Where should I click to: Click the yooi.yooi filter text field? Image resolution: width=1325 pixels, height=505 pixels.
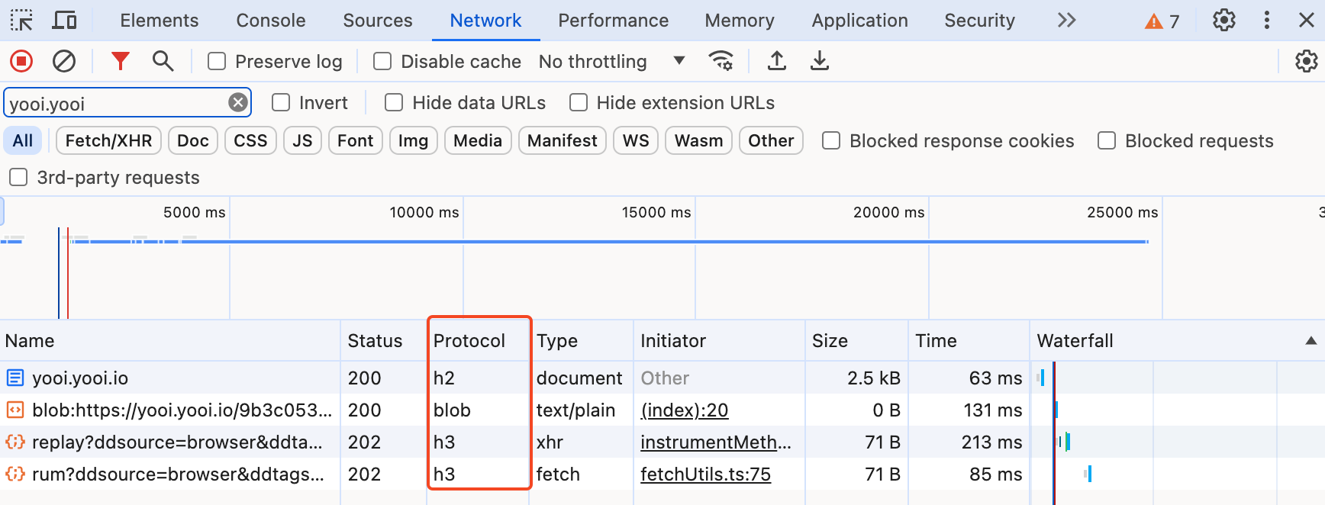click(x=114, y=103)
